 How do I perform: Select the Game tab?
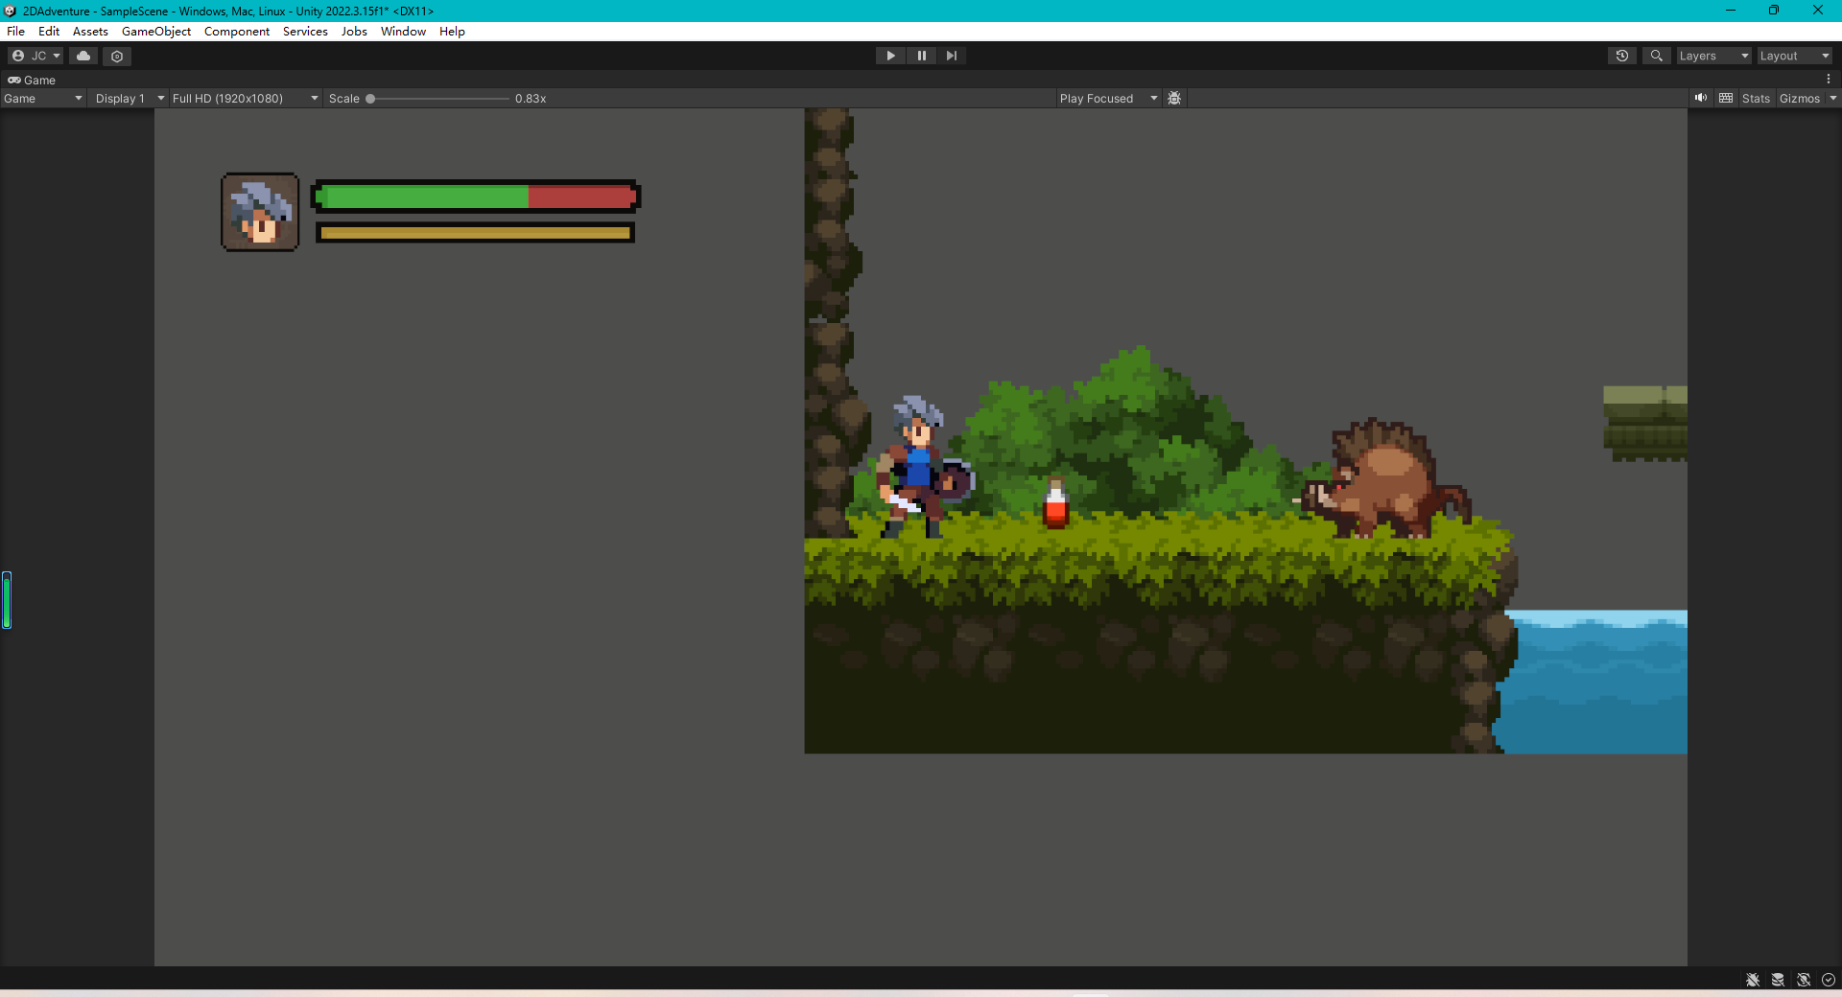tap(32, 81)
